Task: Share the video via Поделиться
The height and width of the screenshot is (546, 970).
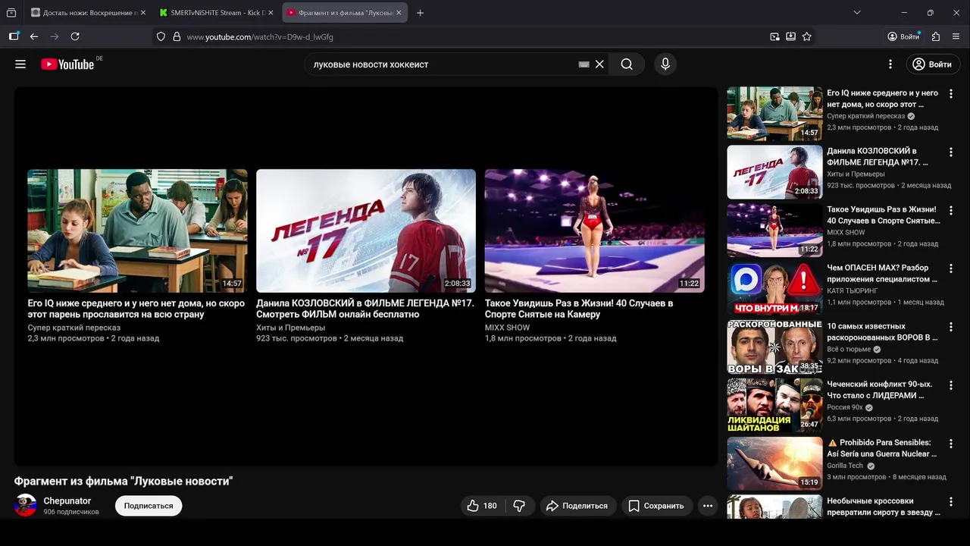Action: pos(578,506)
